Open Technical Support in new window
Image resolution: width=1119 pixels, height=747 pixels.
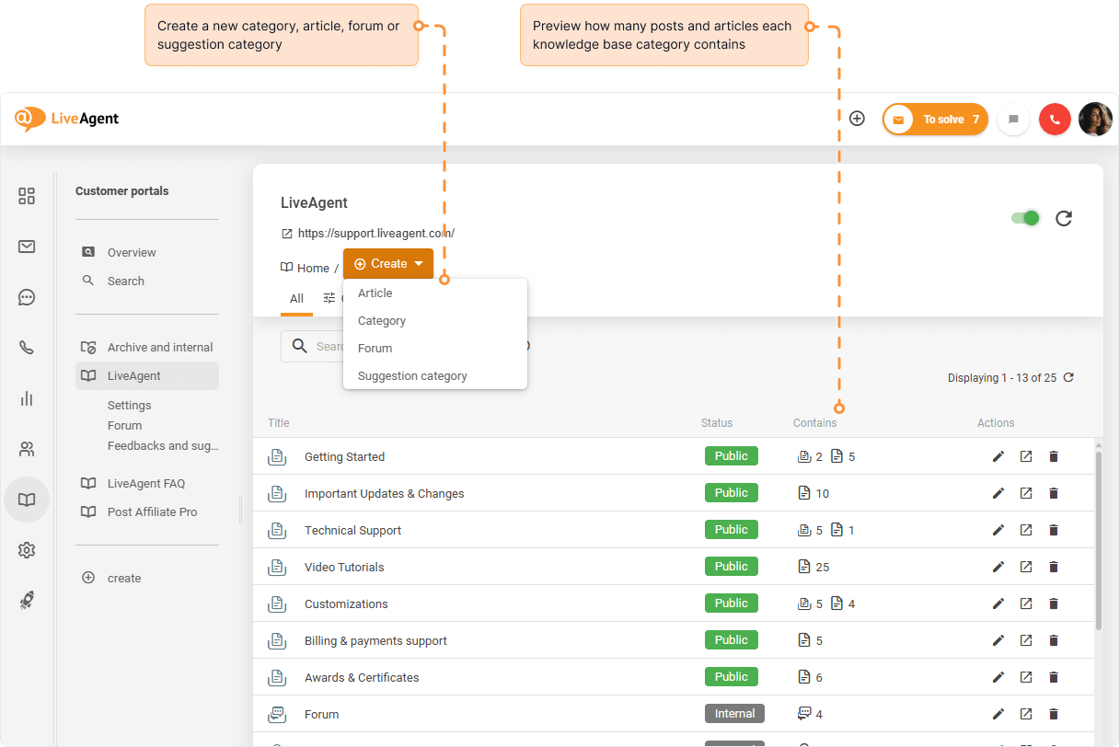pyautogui.click(x=1026, y=531)
